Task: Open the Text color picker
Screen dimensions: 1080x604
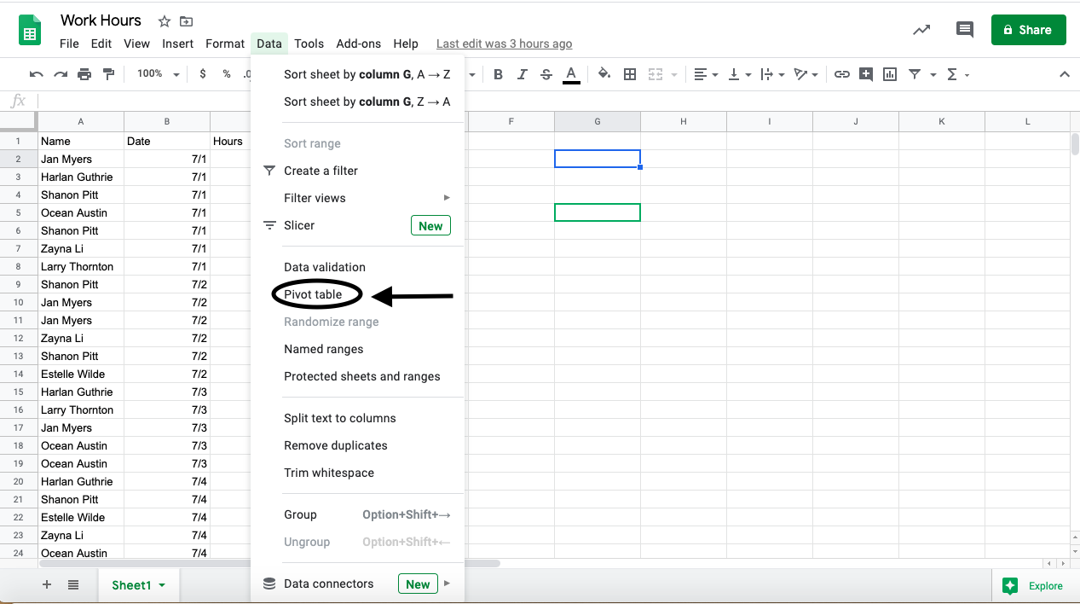Action: (x=571, y=74)
